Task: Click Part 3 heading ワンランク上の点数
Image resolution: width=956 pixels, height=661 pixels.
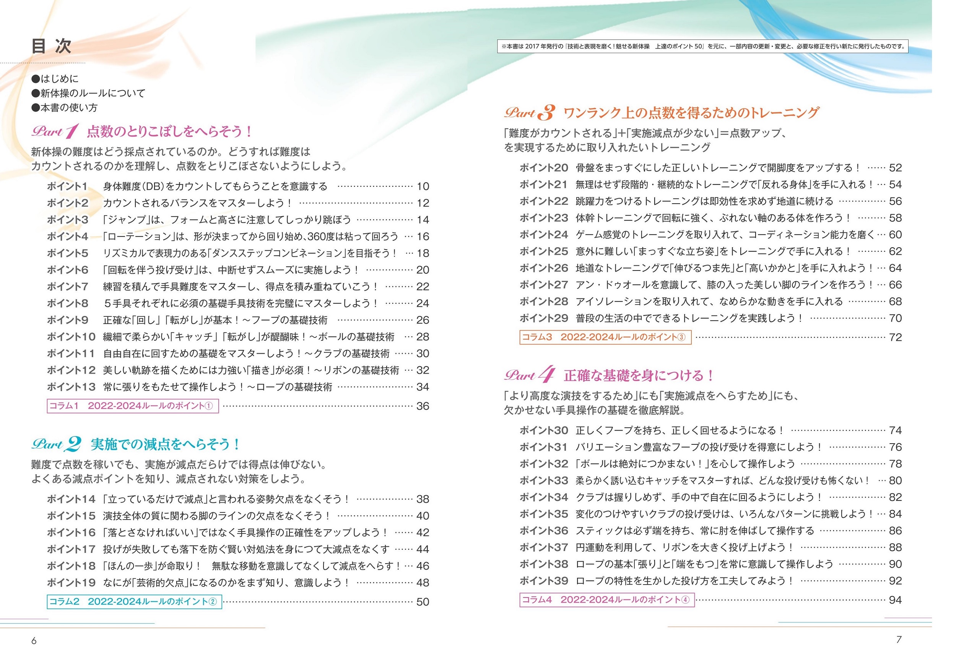Action: point(662,113)
